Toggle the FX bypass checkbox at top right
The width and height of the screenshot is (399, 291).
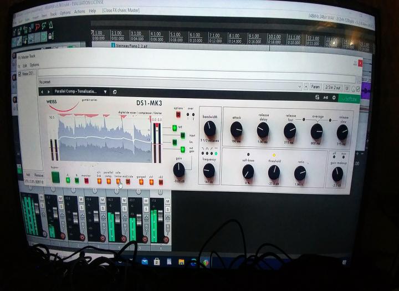pos(359,89)
